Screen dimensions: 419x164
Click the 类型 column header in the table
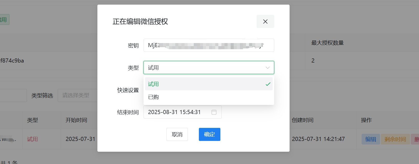[x=32, y=120]
